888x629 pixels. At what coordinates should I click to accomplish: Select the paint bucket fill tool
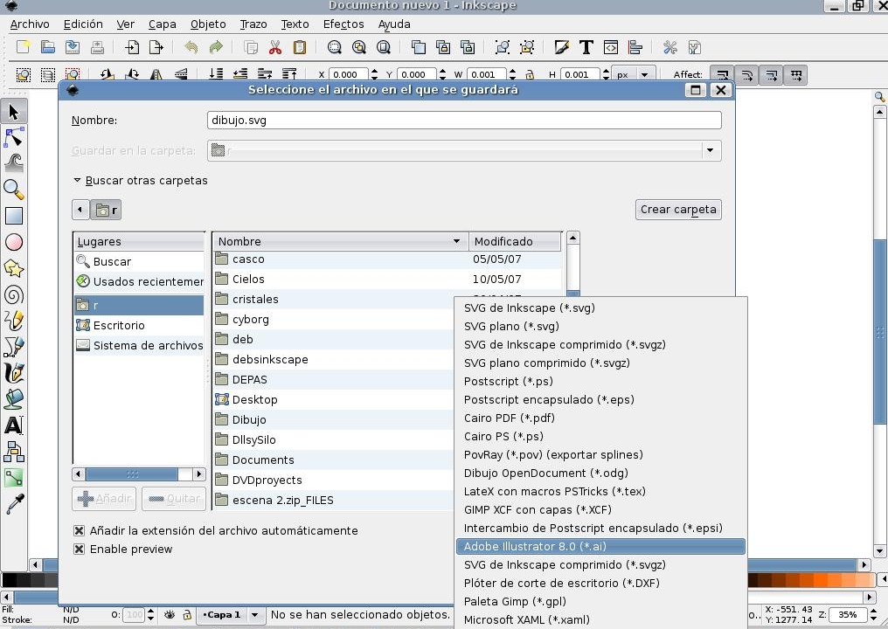pos(14,399)
